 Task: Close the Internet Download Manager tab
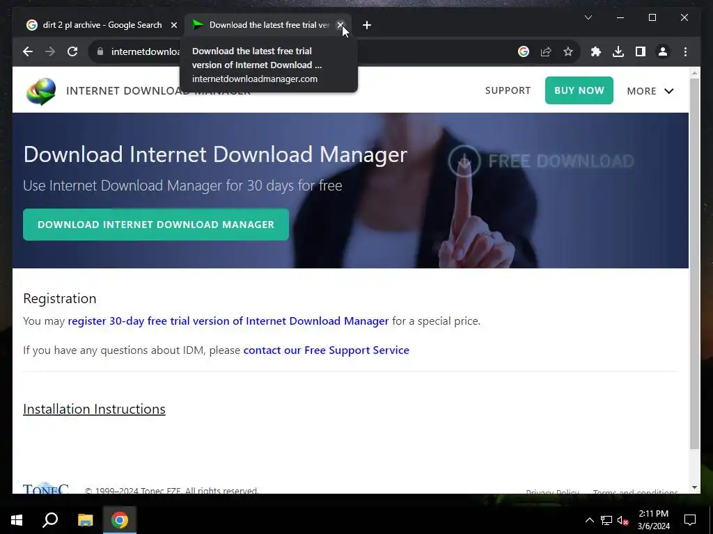point(340,26)
